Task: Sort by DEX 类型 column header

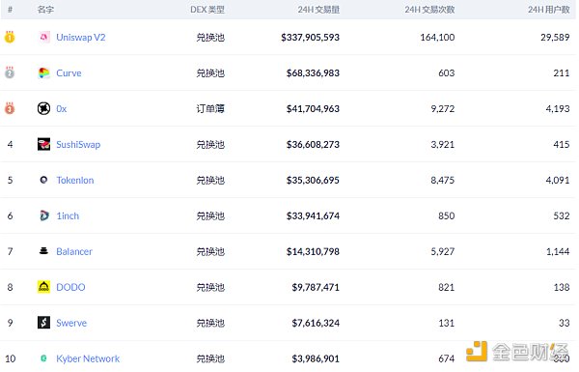Action: 207,10
